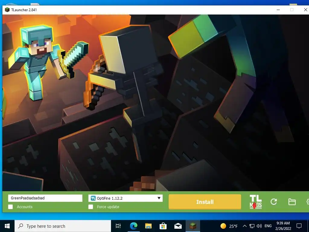Open the 25°F weather widget
309x232 pixels.
point(229,226)
